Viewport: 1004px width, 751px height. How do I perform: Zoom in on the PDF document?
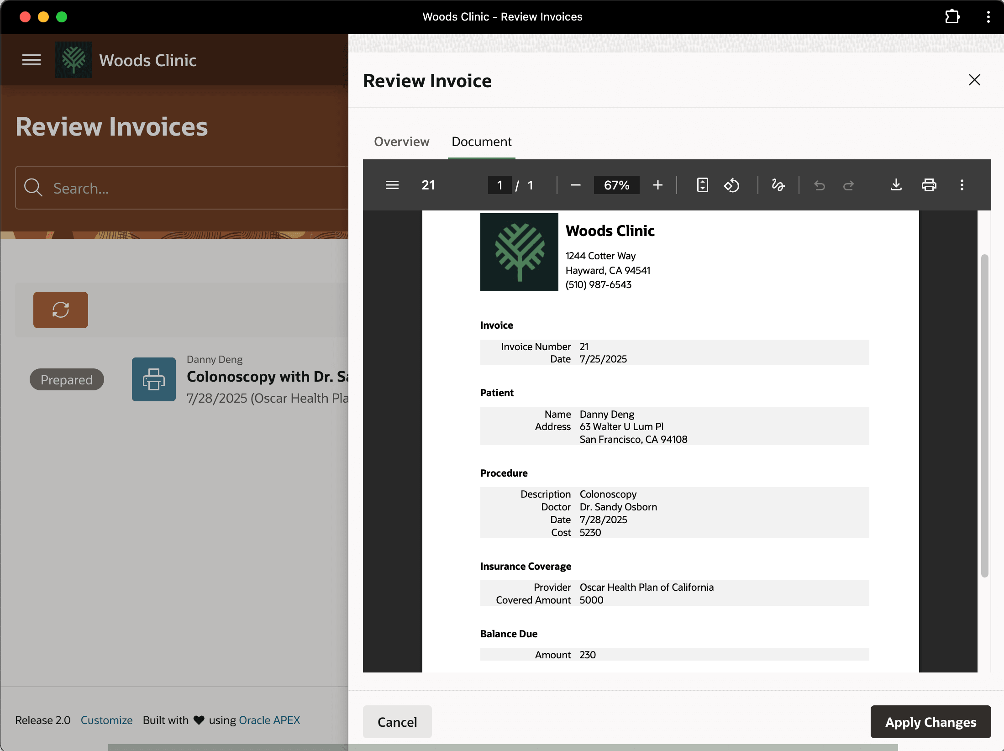pos(657,185)
